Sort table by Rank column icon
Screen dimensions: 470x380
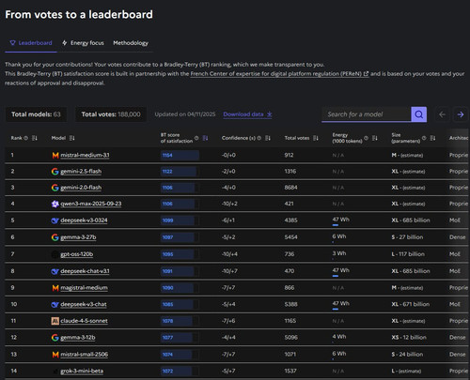pyautogui.click(x=35, y=138)
